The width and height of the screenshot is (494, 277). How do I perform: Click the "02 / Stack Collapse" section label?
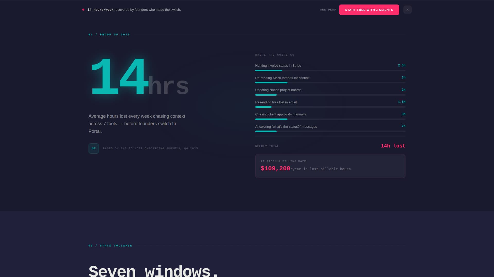[x=110, y=246]
